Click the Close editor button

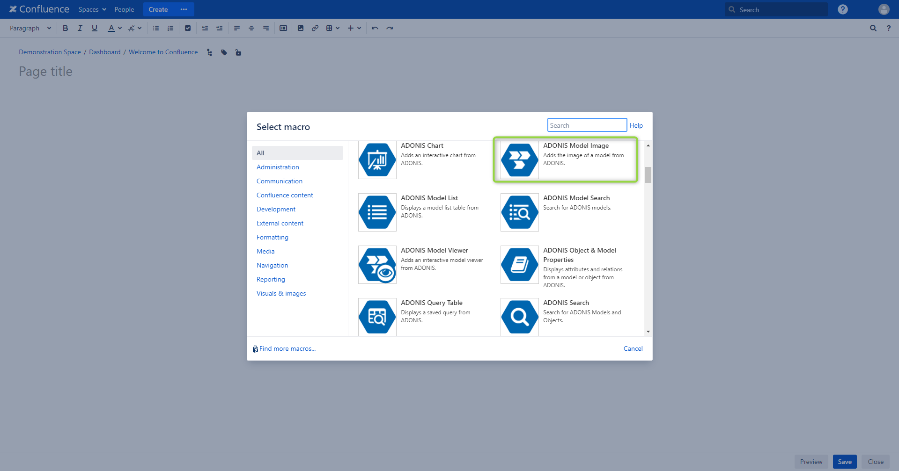click(x=876, y=462)
